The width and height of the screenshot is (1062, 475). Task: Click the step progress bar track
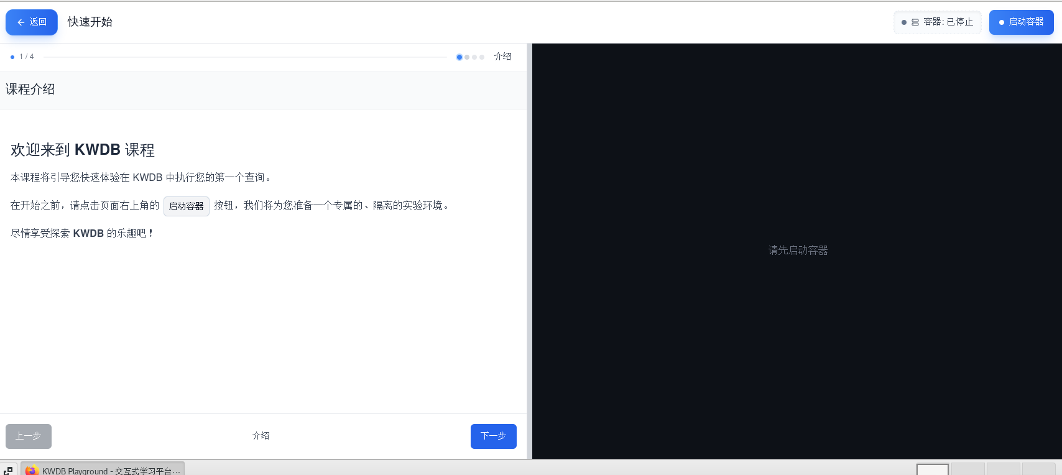(245, 57)
